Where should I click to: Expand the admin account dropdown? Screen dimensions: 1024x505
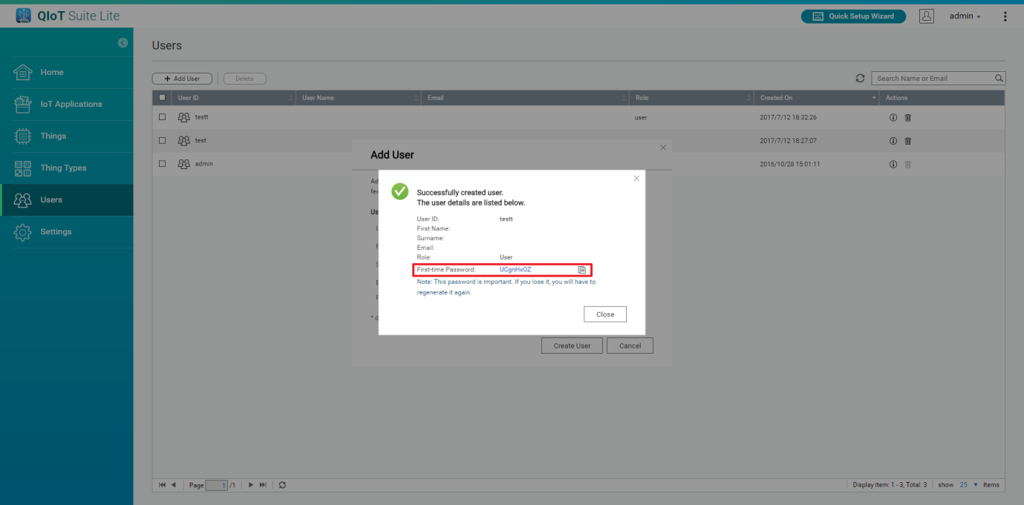(965, 16)
